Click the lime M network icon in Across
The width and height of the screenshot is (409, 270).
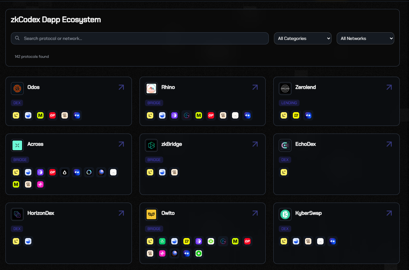pyautogui.click(x=16, y=184)
